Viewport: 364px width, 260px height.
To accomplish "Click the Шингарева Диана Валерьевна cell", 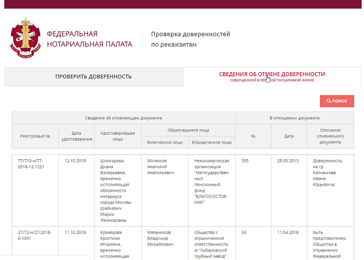I will tap(118, 190).
